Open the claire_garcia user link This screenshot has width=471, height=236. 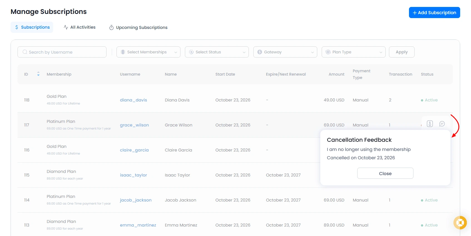coord(134,150)
